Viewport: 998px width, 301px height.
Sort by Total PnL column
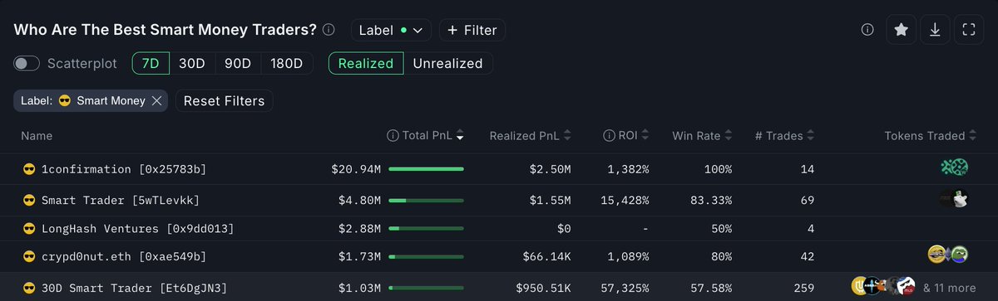pyautogui.click(x=427, y=136)
